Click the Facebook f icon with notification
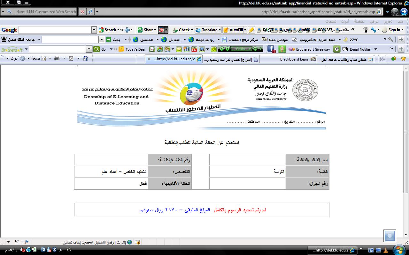This screenshot has width=409, height=255. 271,49
